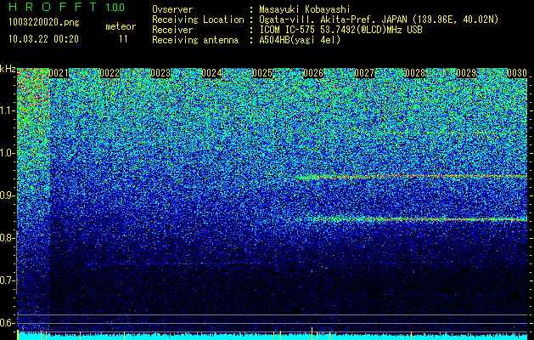Image resolution: width=534 pixels, height=340 pixels.
Task: Click the 'Ovserver' header label
Action: coord(172,9)
